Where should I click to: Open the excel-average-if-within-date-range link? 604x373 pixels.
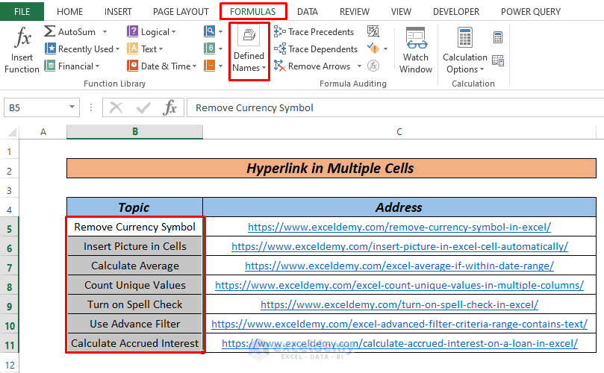pos(399,266)
